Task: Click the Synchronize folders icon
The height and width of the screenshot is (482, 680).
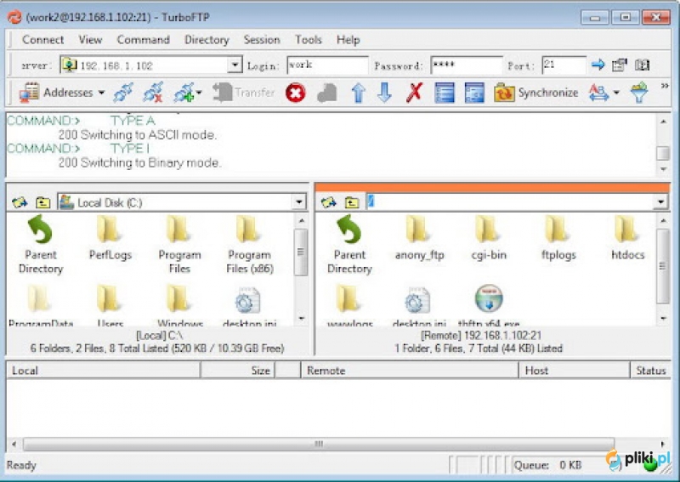Action: [x=504, y=93]
